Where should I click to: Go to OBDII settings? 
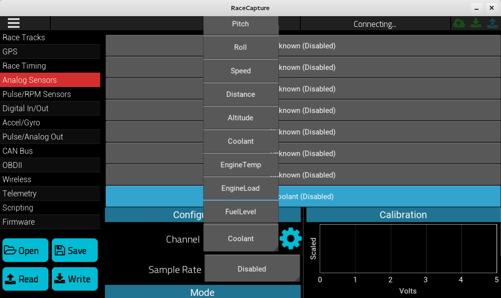50,165
